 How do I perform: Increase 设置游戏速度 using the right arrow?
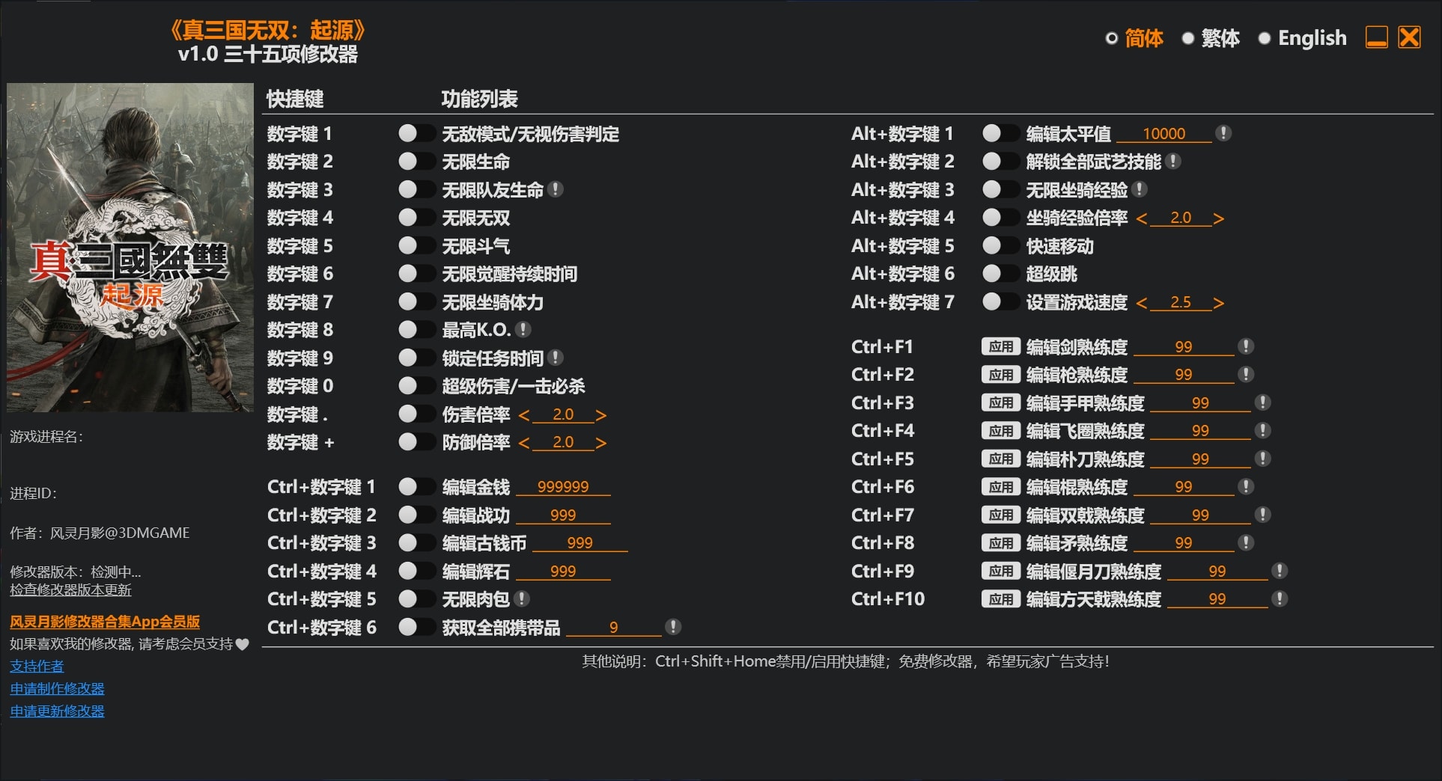tap(1220, 302)
